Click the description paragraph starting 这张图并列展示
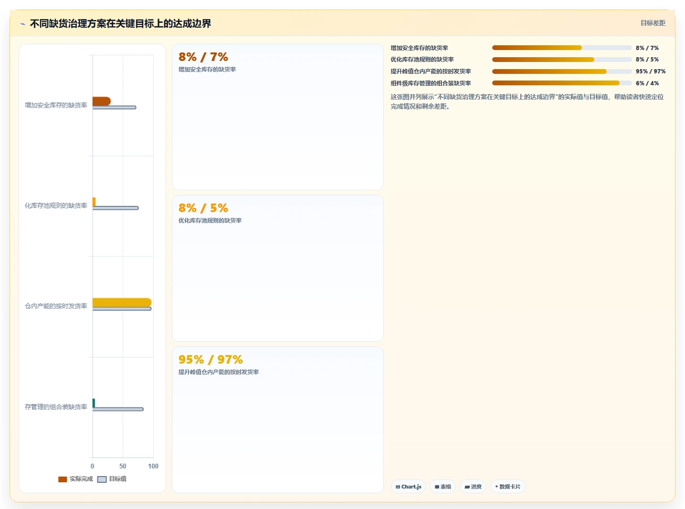This screenshot has width=685, height=509. (527, 102)
